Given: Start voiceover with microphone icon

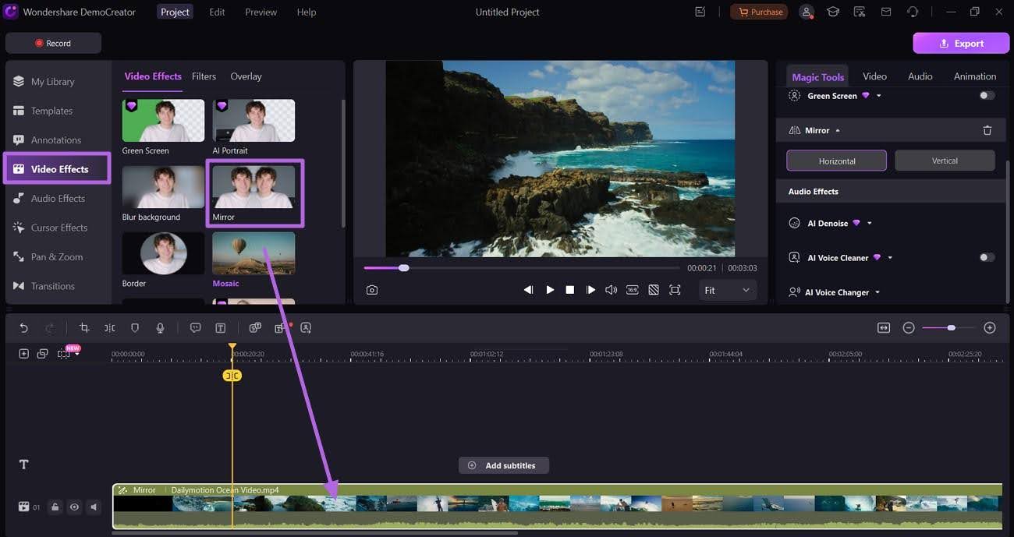Looking at the screenshot, I should point(160,328).
